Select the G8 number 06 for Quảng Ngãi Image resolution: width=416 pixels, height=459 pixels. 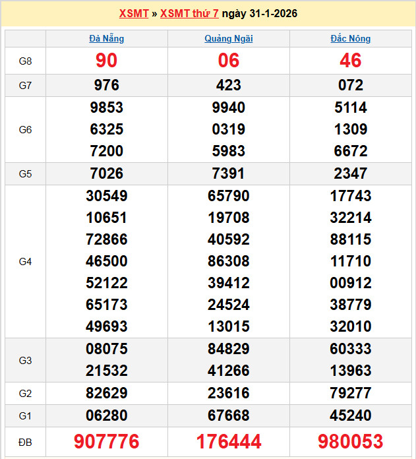click(229, 61)
